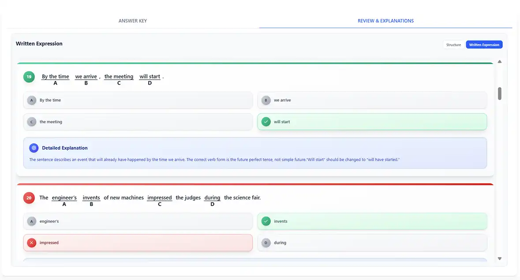This screenshot has height=280, width=520.
Task: Click the underlined word 'invents' in question 20
Action: pyautogui.click(x=91, y=198)
